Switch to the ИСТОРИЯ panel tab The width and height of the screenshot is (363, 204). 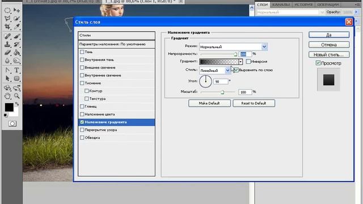[303, 5]
